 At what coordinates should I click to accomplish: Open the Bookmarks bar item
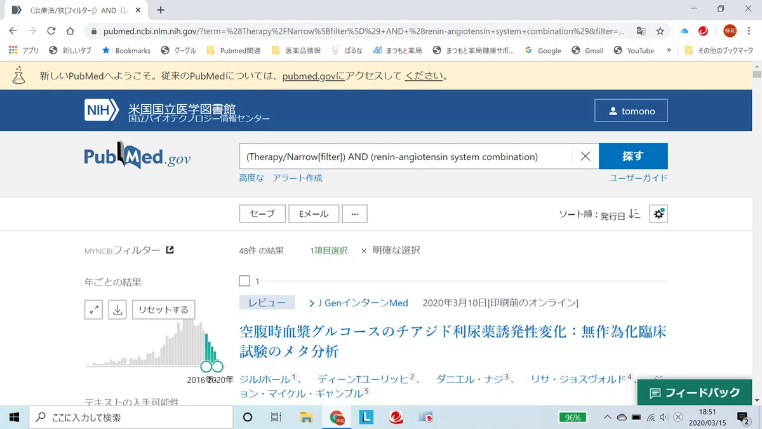tap(126, 50)
